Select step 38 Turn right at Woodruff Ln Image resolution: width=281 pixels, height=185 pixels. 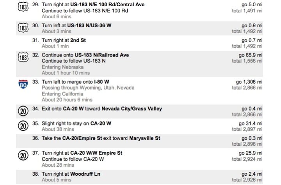(x=139, y=177)
